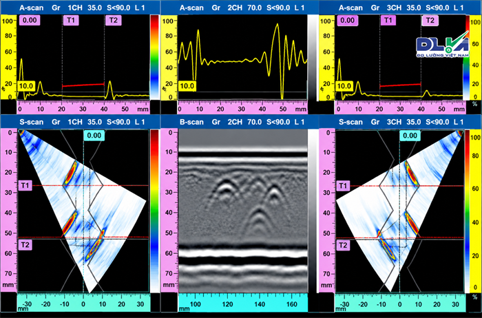482x318 pixels.
Task: Click the cyan horizontal ruler under 1CH S-scan
Action: pyautogui.click(x=83, y=303)
